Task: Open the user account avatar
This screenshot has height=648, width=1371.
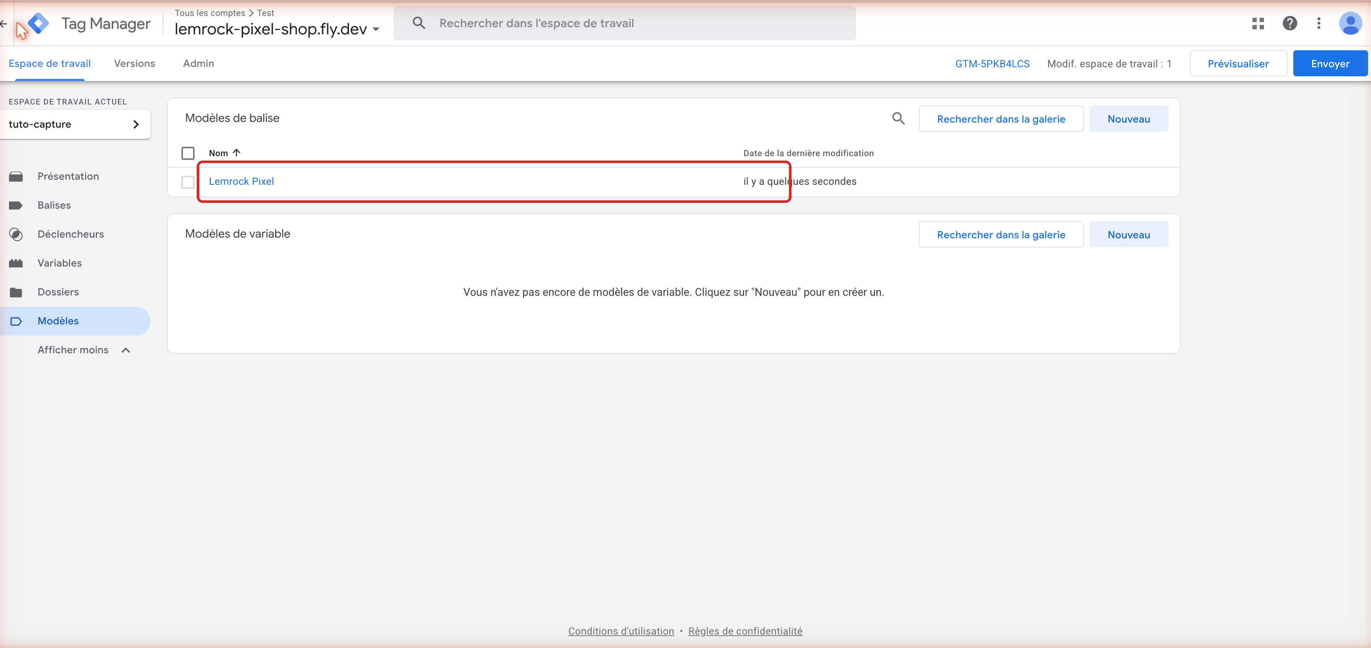Action: click(1350, 24)
